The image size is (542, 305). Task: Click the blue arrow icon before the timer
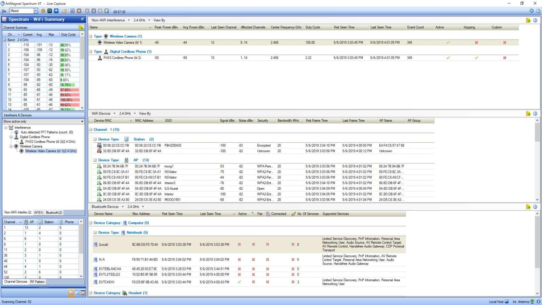click(107, 11)
